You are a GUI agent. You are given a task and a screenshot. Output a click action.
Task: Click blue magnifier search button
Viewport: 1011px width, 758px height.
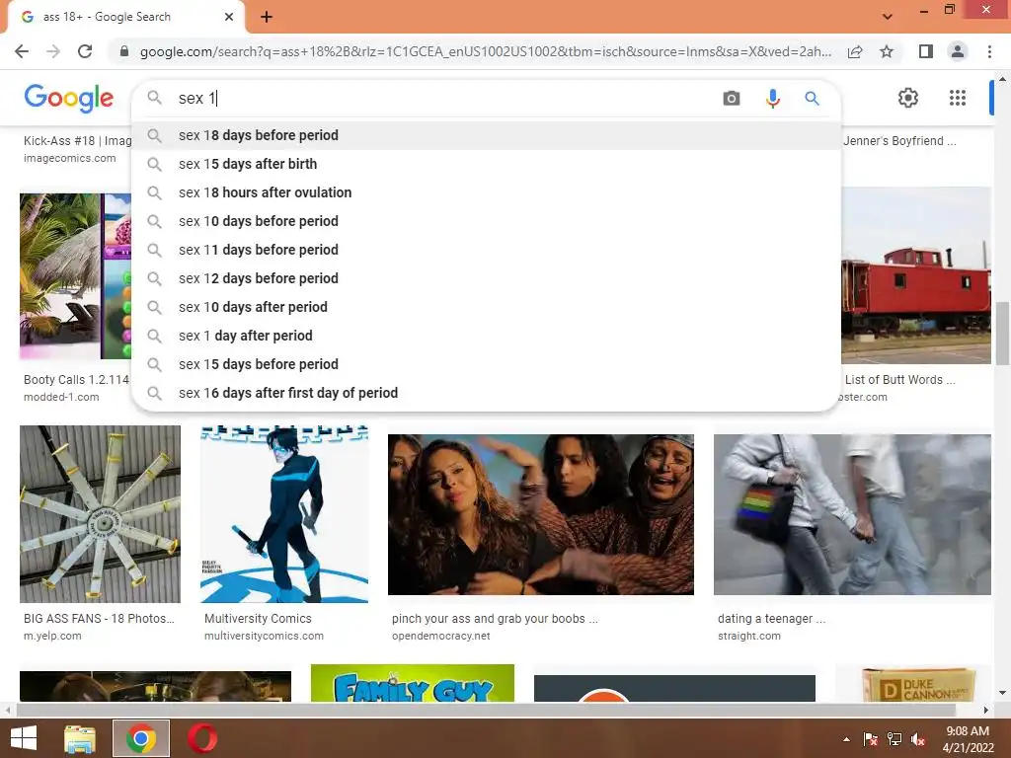pyautogui.click(x=812, y=98)
